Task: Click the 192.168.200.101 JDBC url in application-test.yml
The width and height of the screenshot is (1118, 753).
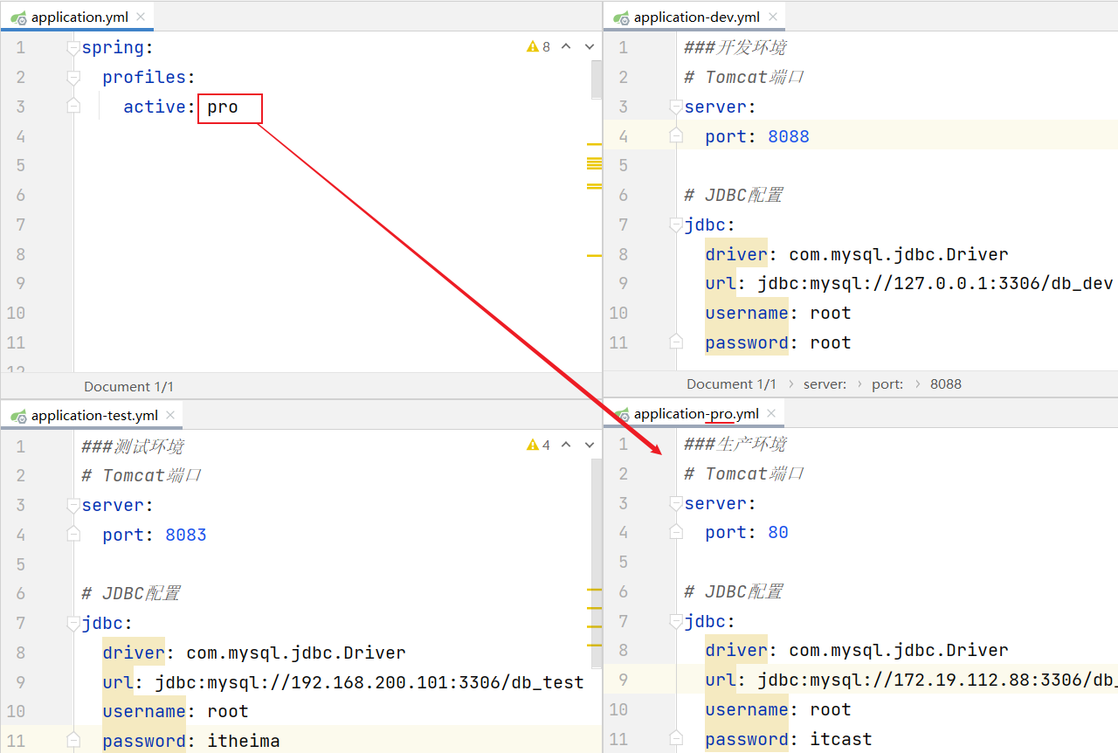Action: click(369, 682)
